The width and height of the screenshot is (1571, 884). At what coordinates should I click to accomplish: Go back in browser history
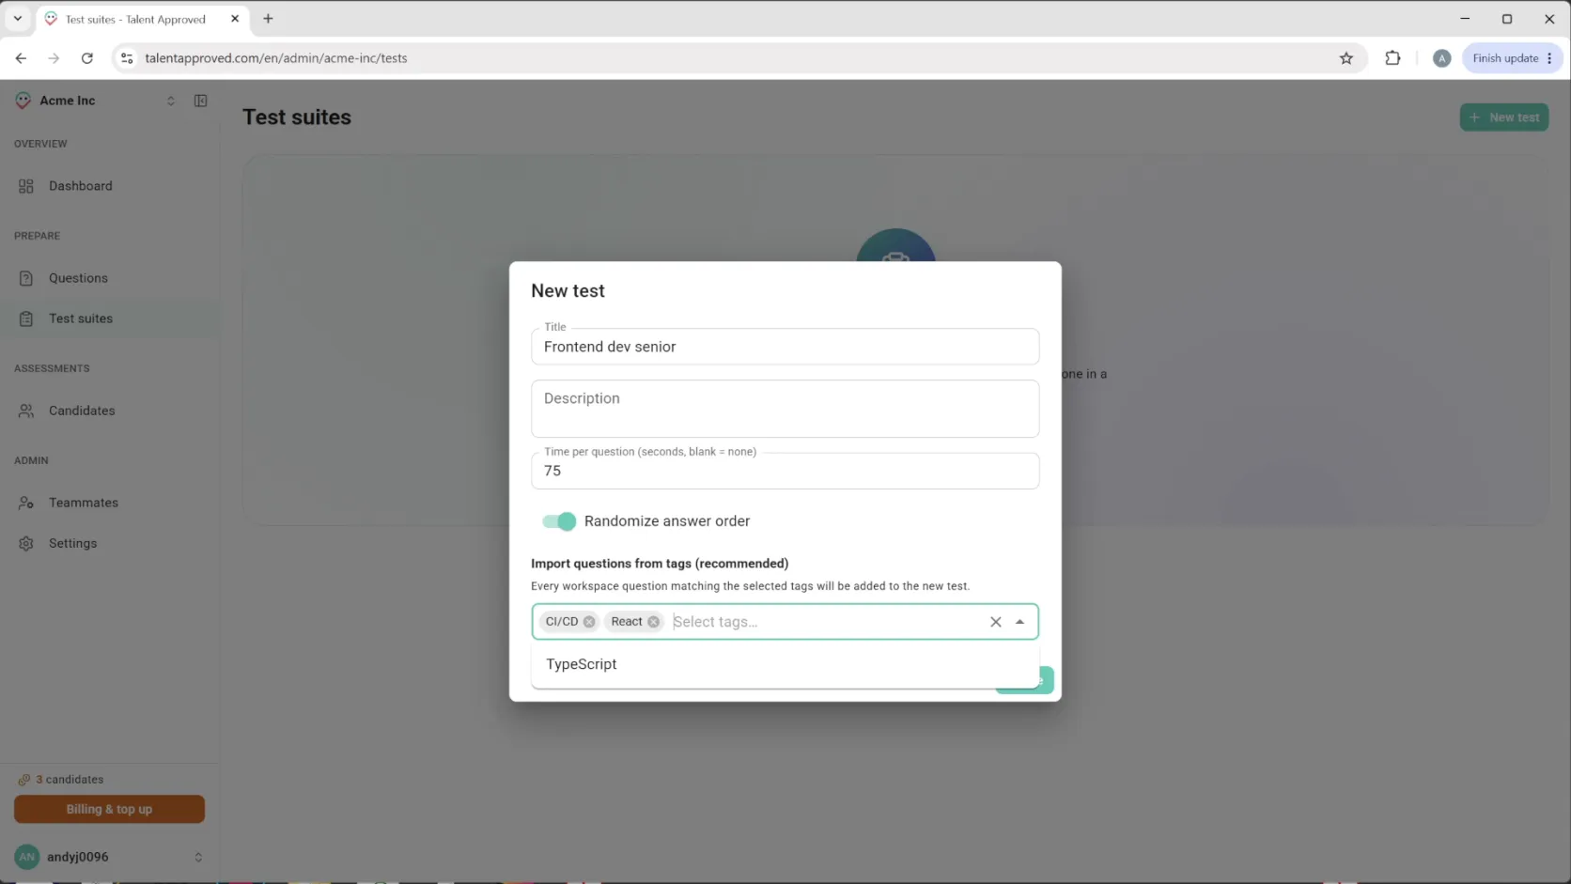pyautogui.click(x=21, y=58)
